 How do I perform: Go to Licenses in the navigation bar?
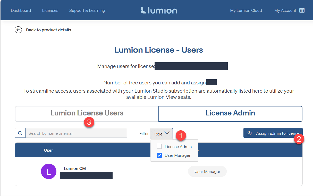coord(50,11)
